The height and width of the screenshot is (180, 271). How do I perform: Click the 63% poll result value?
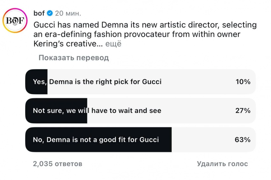coord(243,140)
